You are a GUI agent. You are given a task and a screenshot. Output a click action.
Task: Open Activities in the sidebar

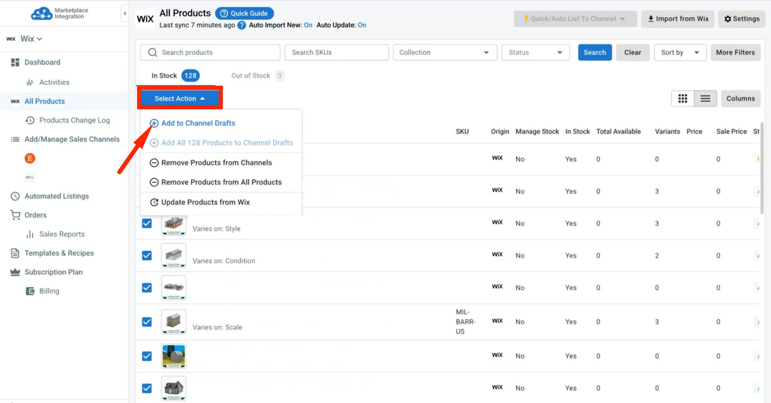[54, 82]
